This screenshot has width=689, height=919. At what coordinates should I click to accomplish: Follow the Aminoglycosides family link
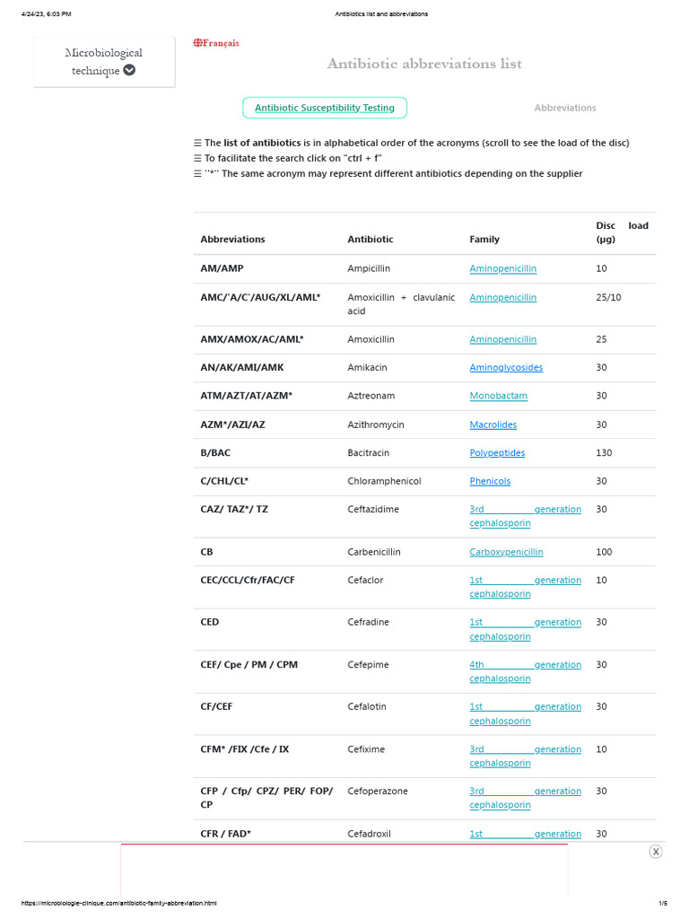tap(506, 368)
